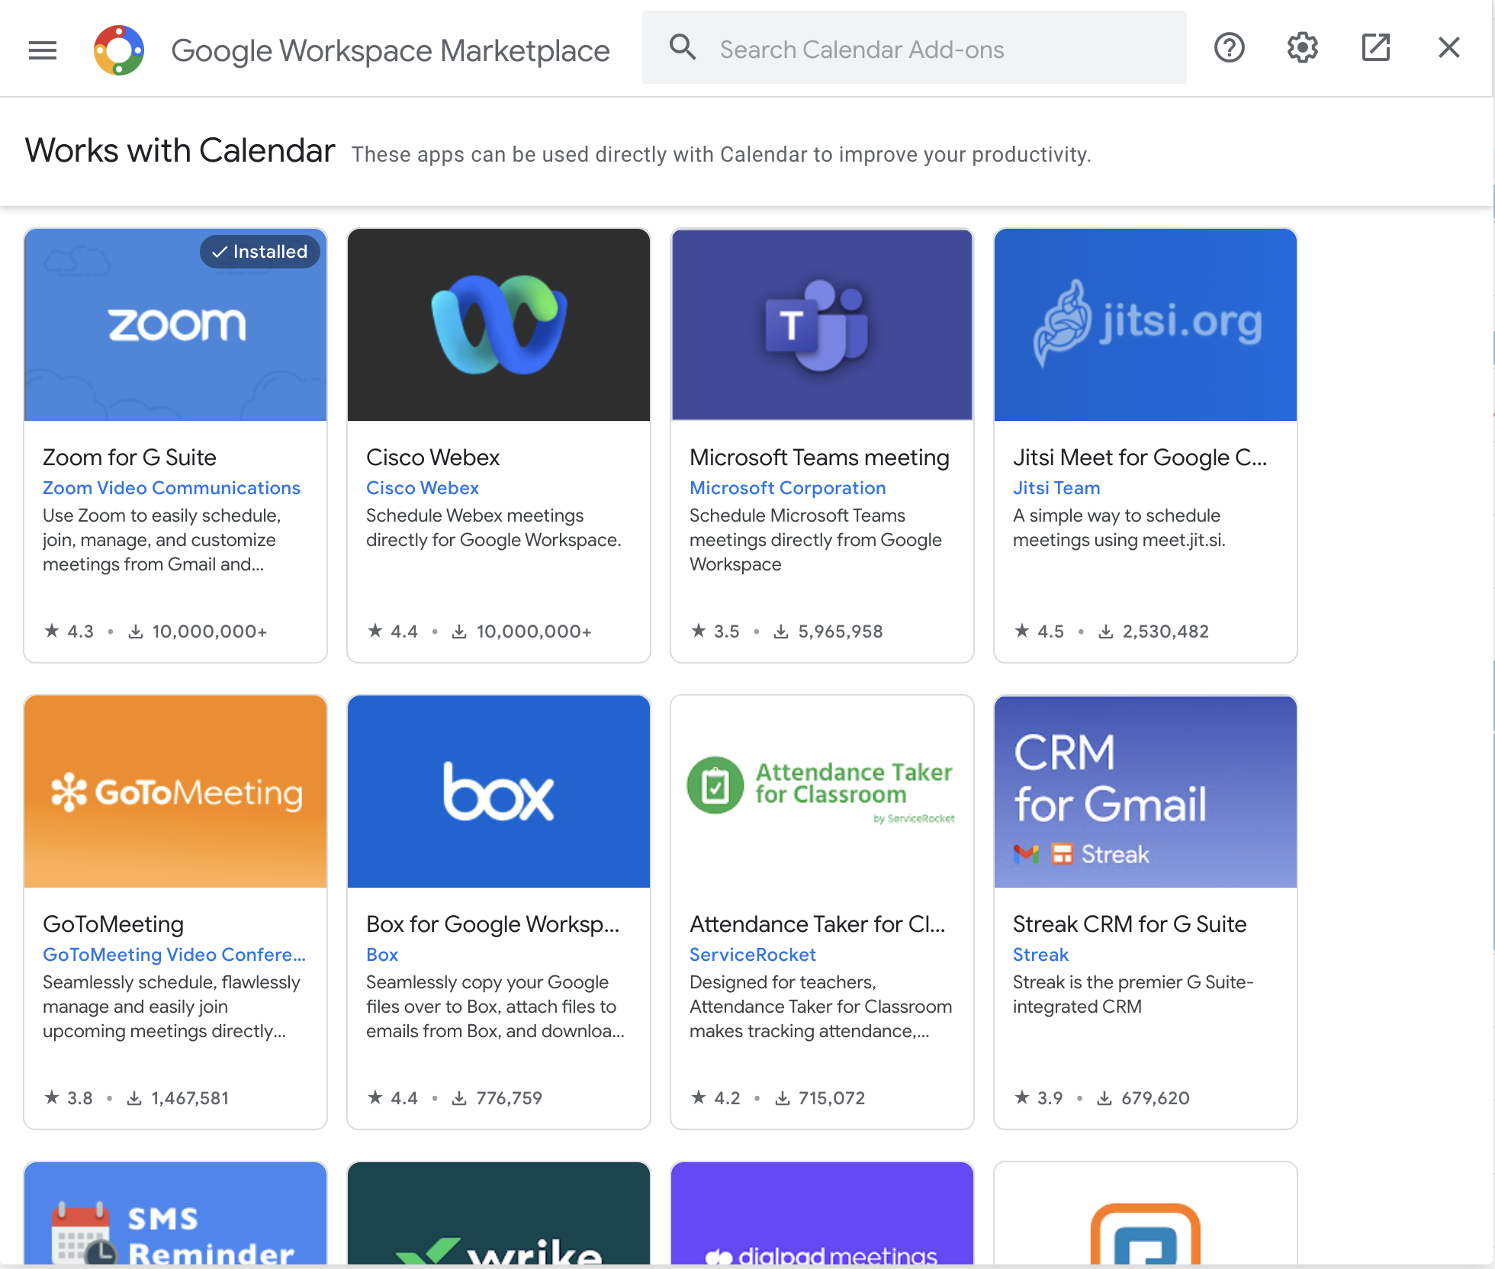1495x1269 pixels.
Task: Select the Box for Google Workspace title
Action: (493, 924)
